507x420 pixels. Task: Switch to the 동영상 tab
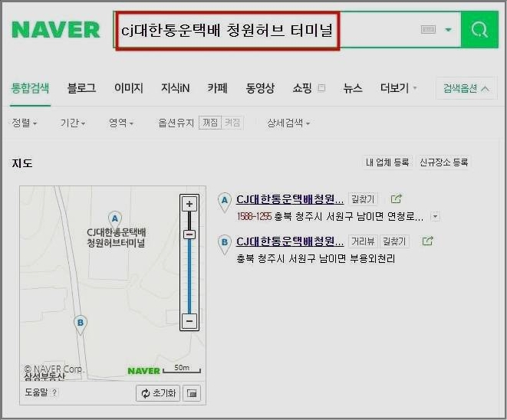[x=260, y=88]
